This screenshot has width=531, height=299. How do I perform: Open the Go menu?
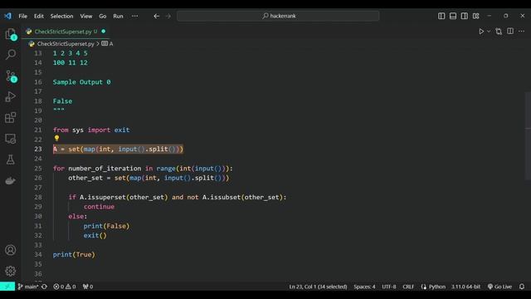[103, 16]
